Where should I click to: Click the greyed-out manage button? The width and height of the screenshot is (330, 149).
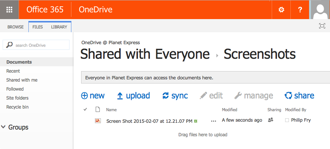(254, 96)
